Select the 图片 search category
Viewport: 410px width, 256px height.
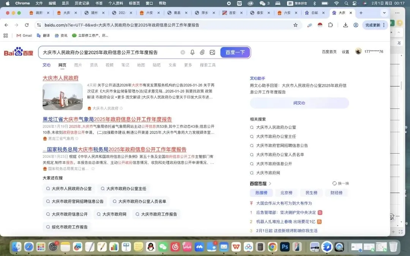tap(78, 65)
